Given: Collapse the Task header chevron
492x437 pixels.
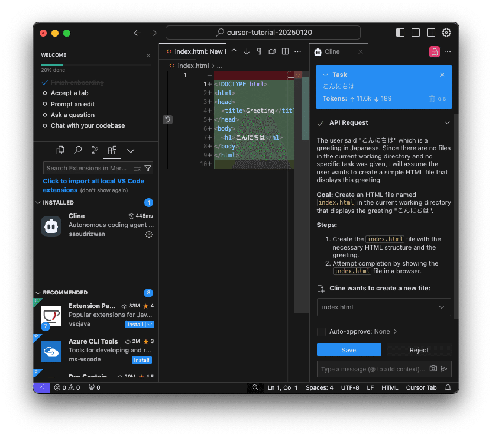Looking at the screenshot, I should (325, 75).
